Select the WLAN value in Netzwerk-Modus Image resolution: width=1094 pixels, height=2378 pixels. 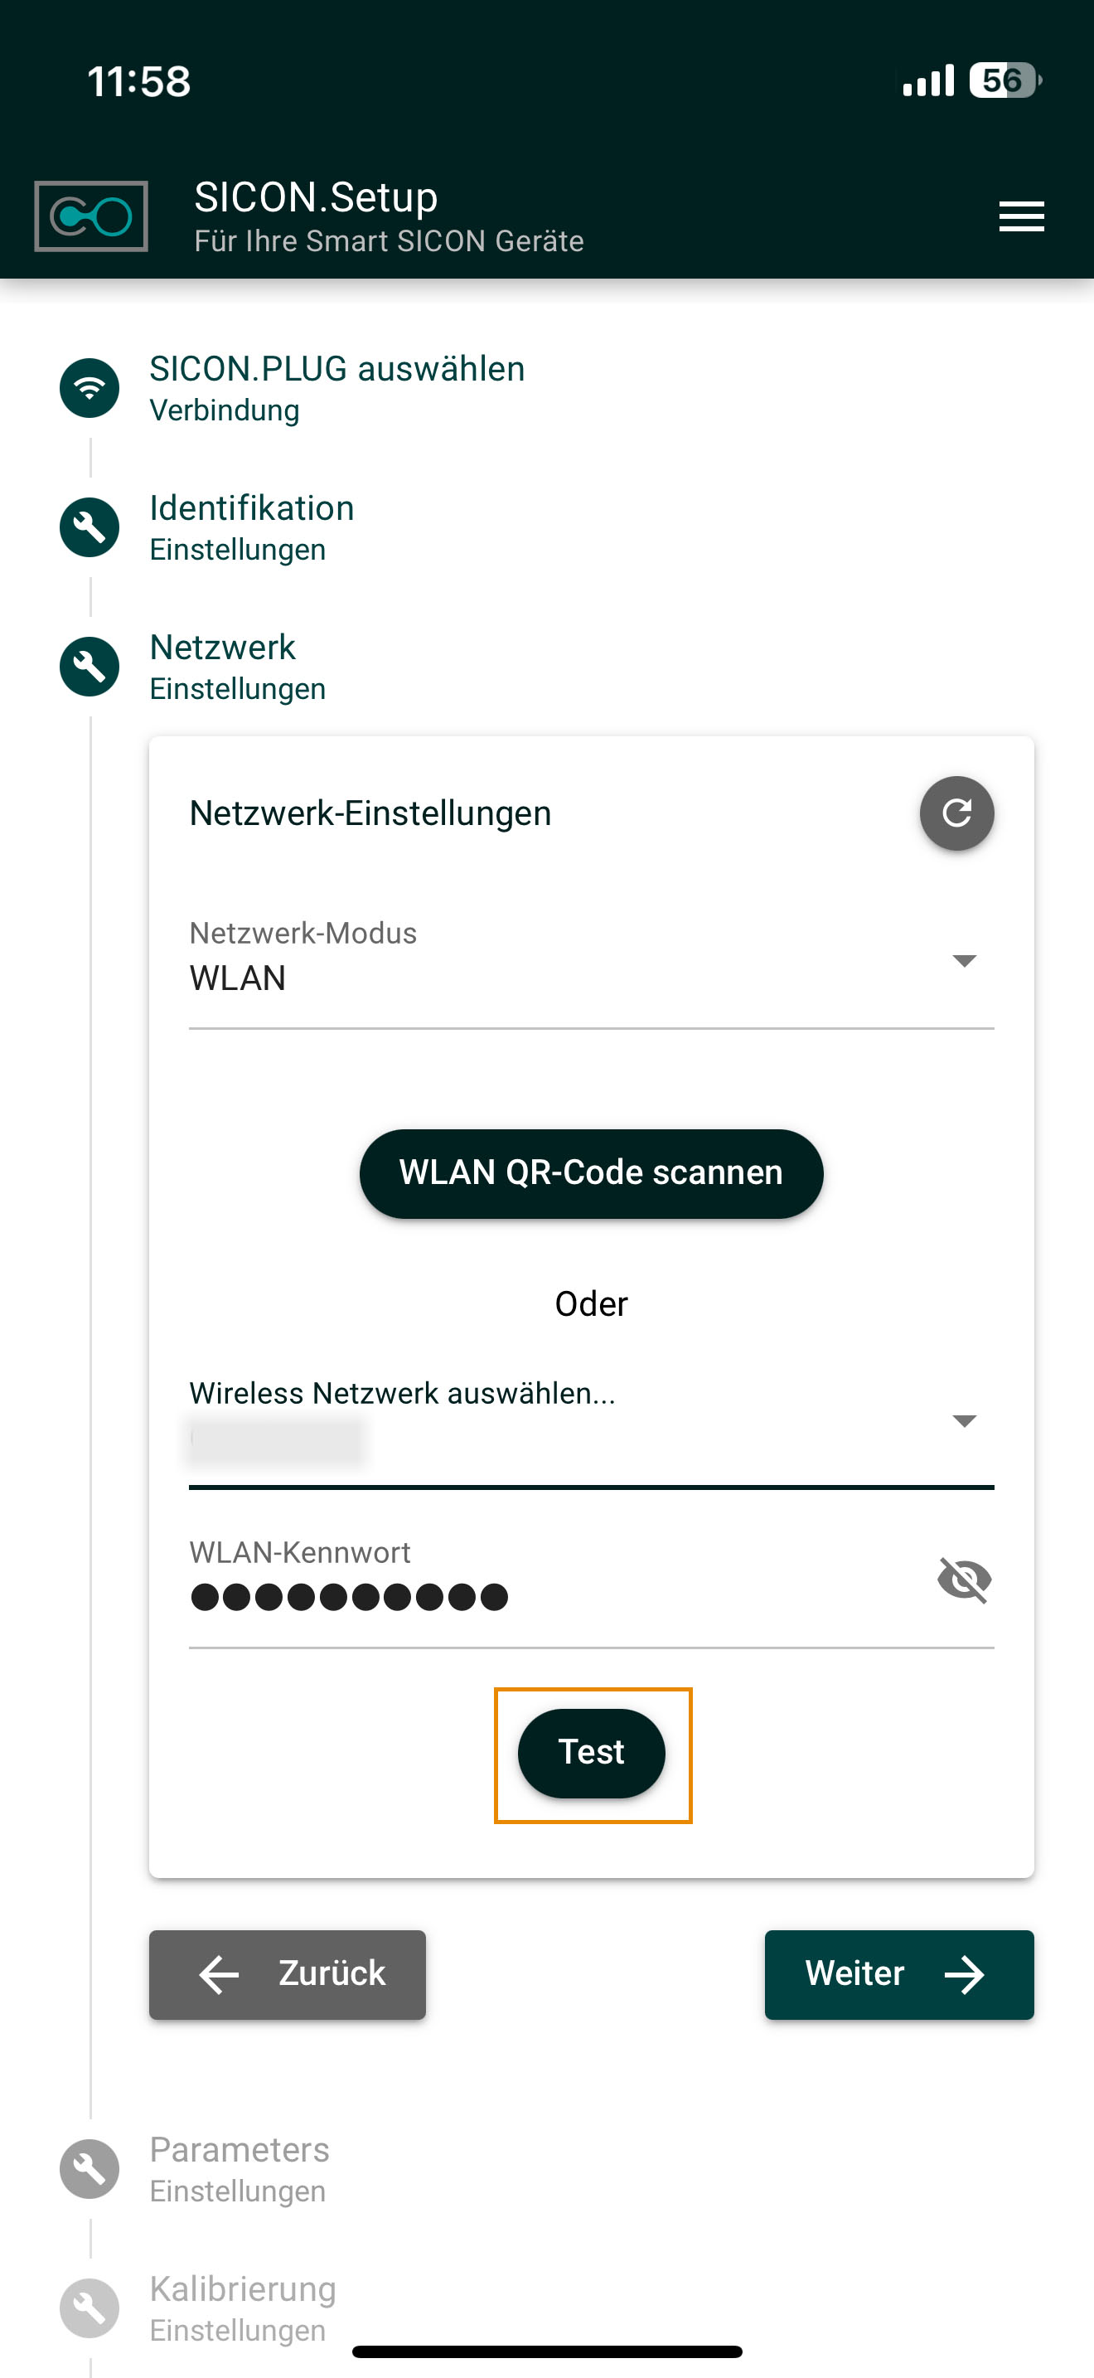click(237, 978)
